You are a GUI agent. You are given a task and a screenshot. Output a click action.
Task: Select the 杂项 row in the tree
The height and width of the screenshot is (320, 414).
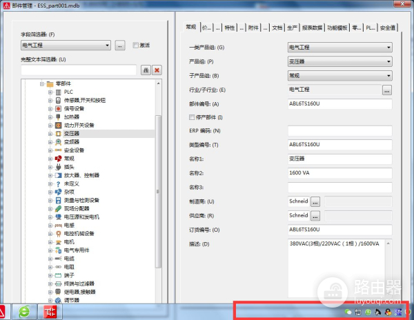pos(69,192)
